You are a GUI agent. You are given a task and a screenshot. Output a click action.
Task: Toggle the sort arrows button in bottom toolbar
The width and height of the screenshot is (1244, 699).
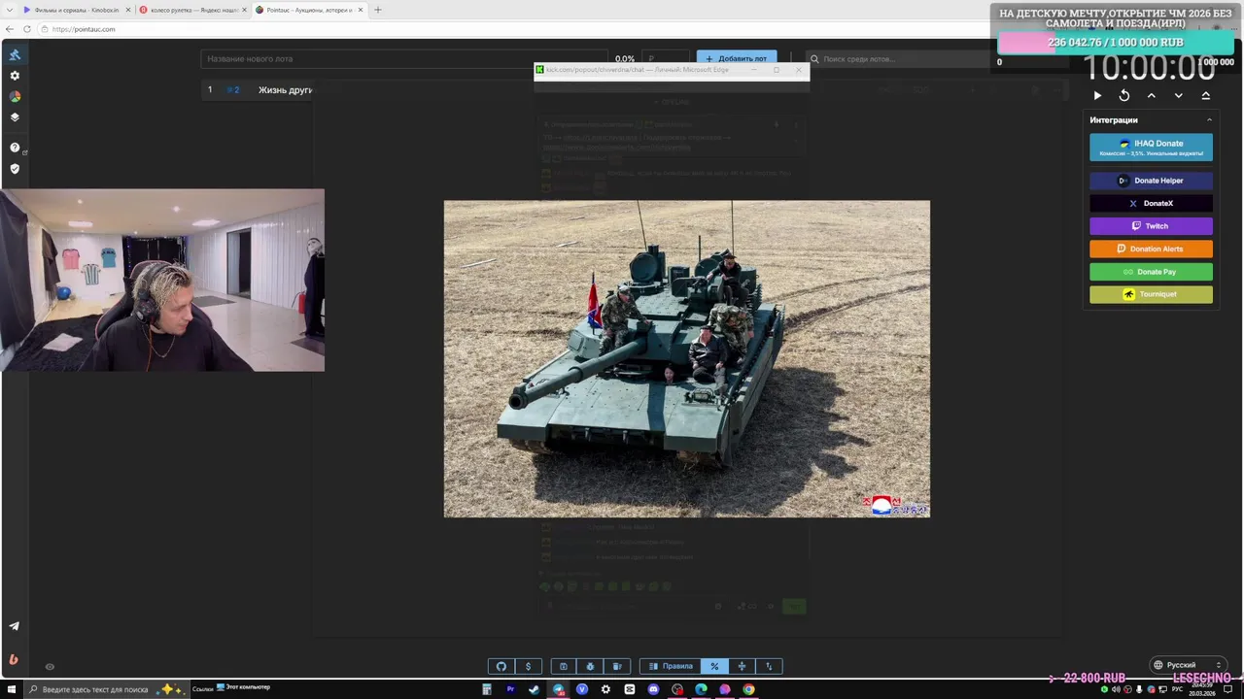769,666
